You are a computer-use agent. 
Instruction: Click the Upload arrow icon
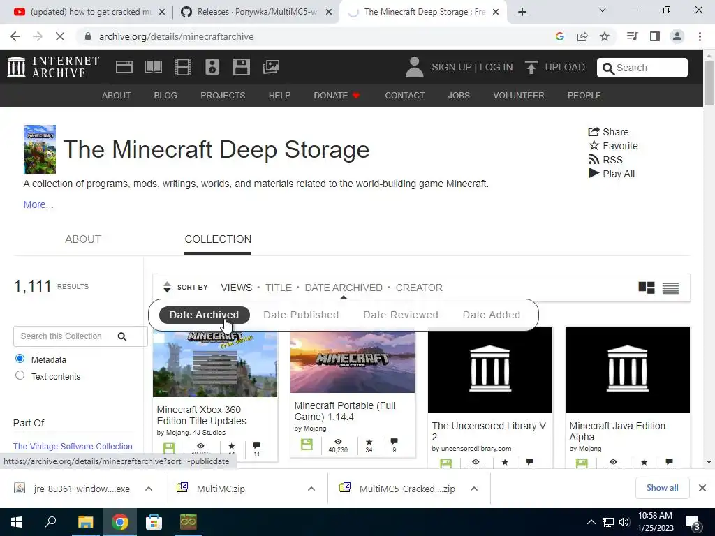531,68
